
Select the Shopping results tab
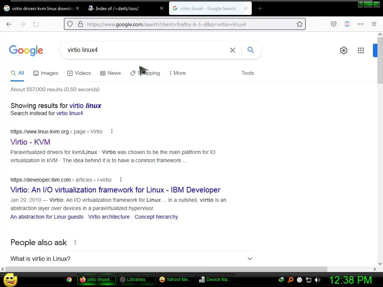145,73
